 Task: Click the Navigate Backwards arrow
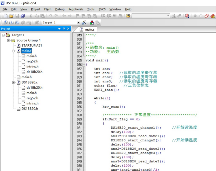coord(64,16)
